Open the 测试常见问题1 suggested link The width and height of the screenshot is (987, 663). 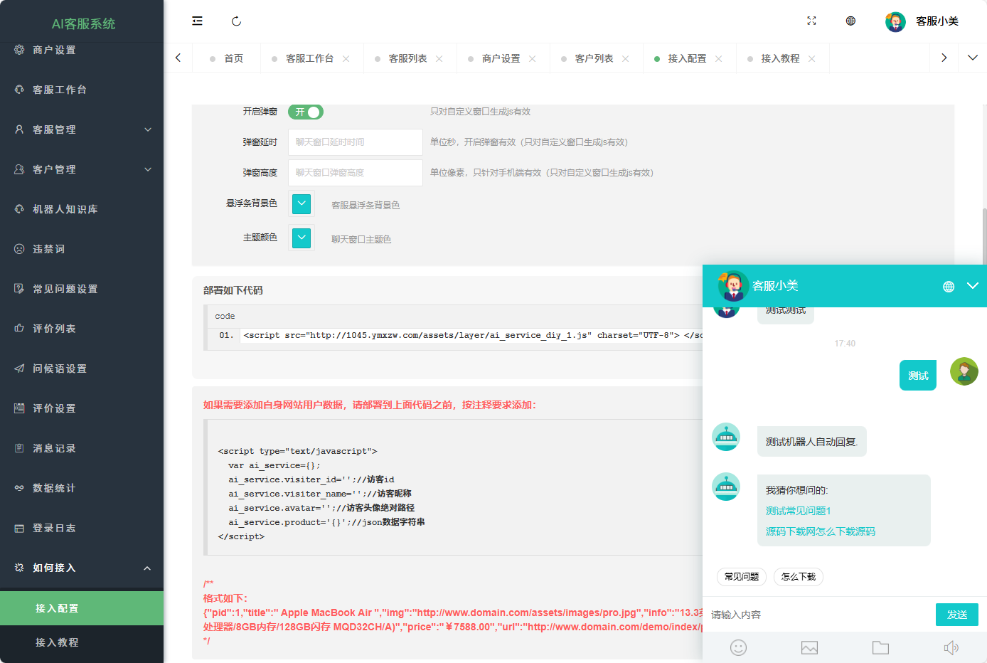tap(799, 511)
